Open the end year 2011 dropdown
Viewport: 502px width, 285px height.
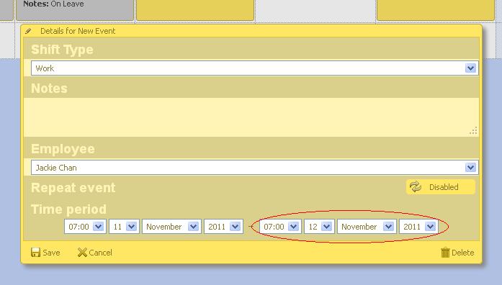[418, 227]
